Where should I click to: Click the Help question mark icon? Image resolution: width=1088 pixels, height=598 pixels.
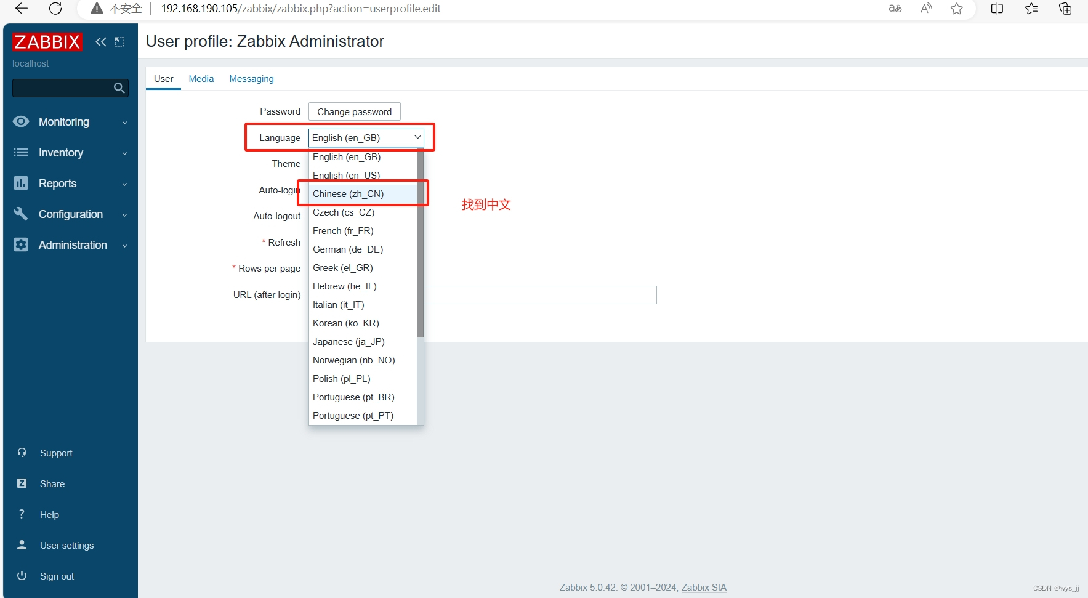click(x=22, y=514)
